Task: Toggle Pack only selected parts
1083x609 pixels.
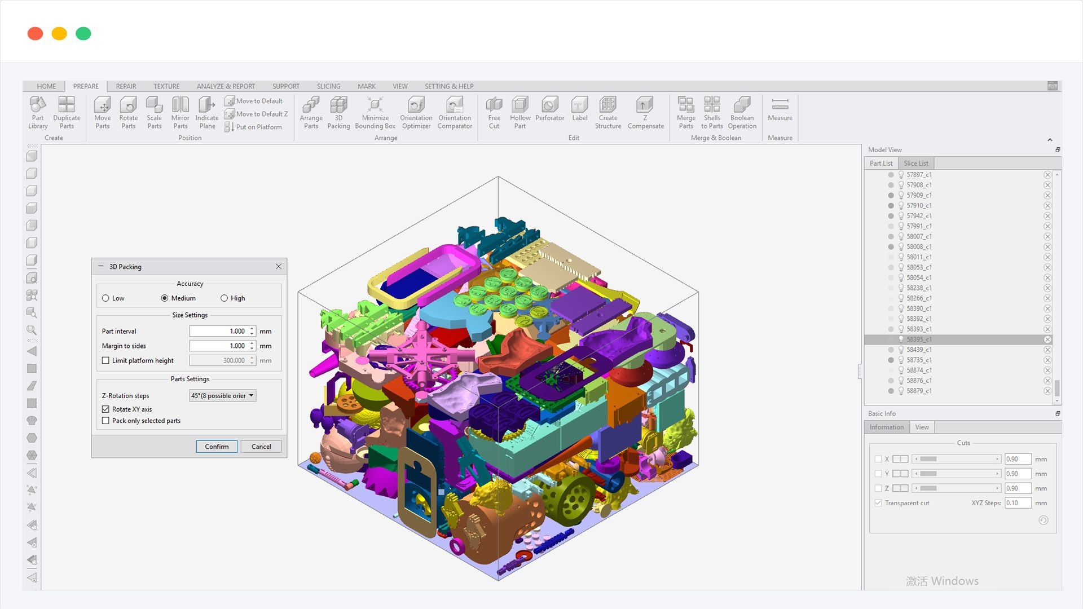Action: click(x=105, y=421)
